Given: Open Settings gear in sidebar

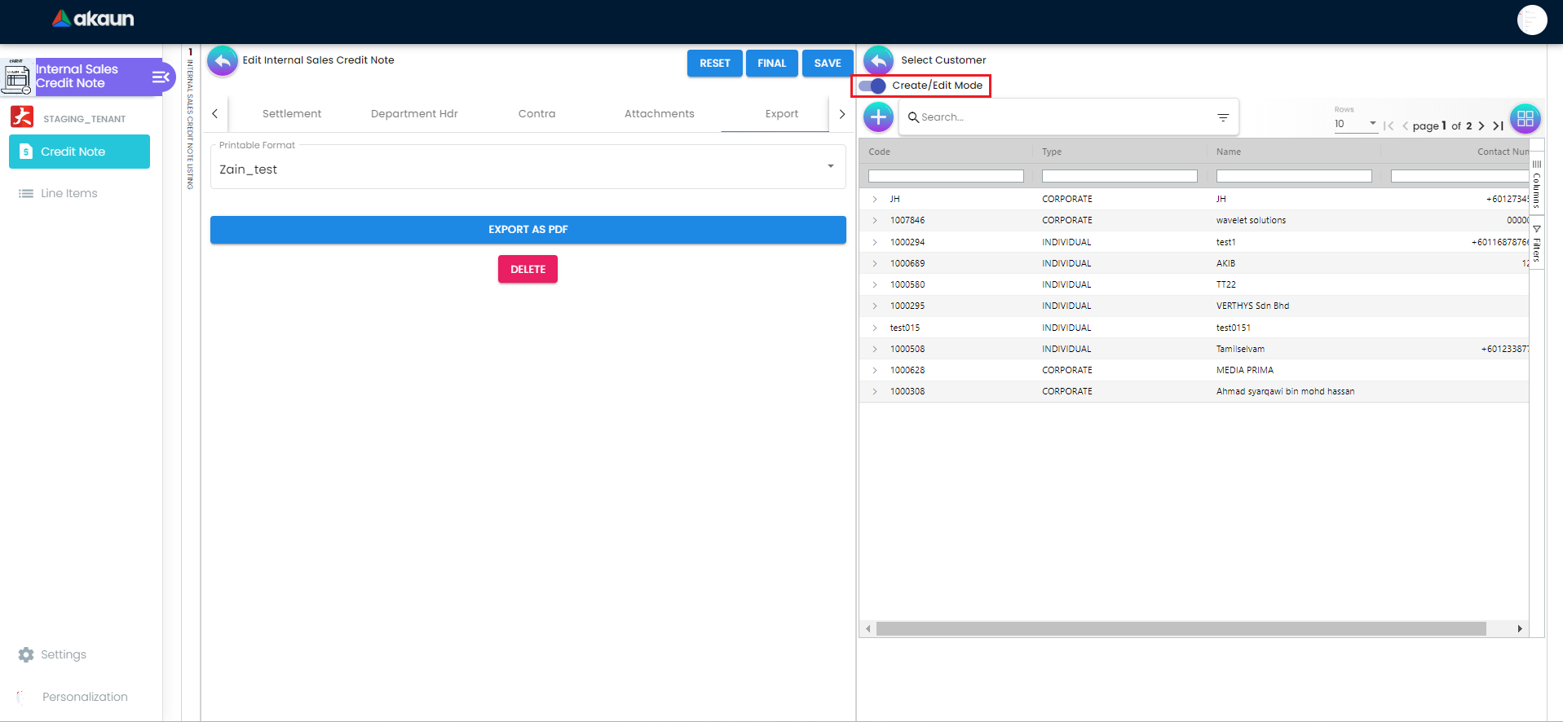Looking at the screenshot, I should pos(26,654).
